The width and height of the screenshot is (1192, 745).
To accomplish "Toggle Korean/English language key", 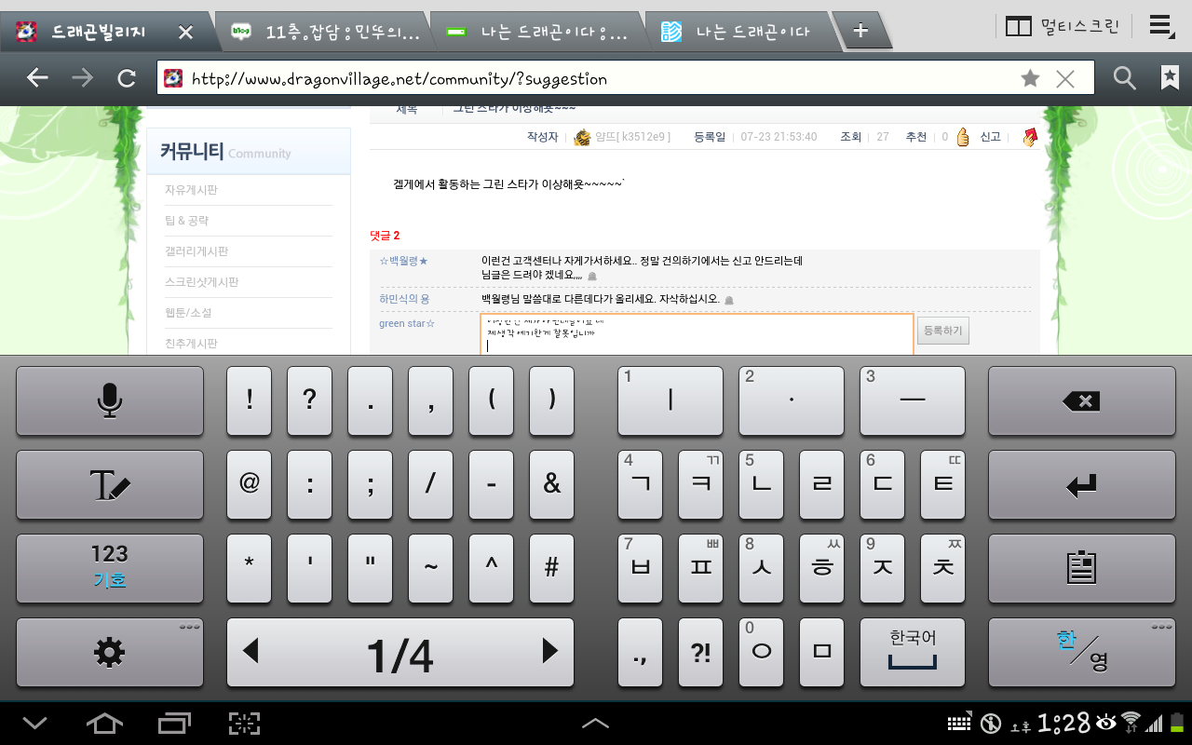I will click(x=1081, y=653).
